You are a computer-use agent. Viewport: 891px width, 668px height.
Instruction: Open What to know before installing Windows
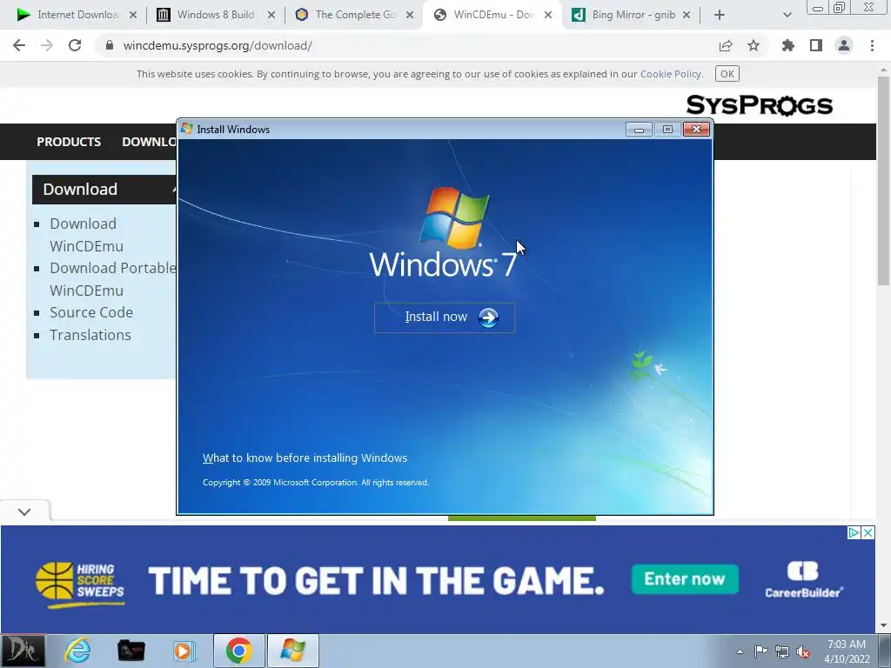(305, 458)
